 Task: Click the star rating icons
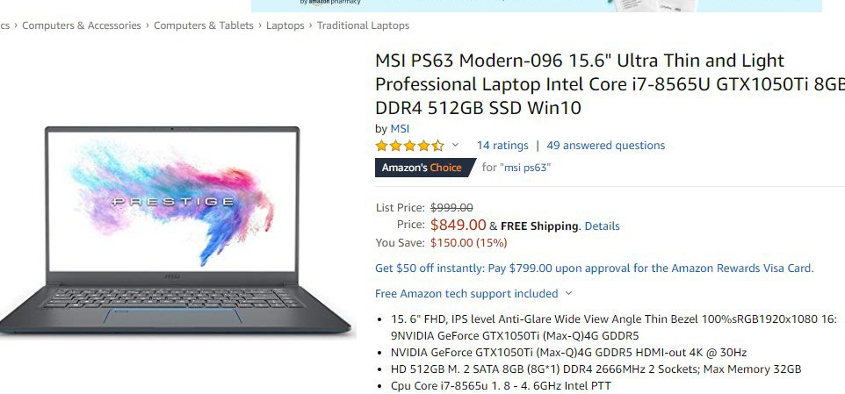pos(409,146)
